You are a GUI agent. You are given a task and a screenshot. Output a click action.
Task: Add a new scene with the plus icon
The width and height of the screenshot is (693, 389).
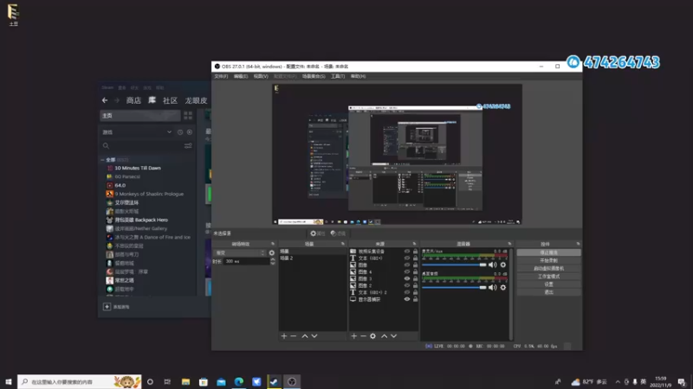pos(284,336)
